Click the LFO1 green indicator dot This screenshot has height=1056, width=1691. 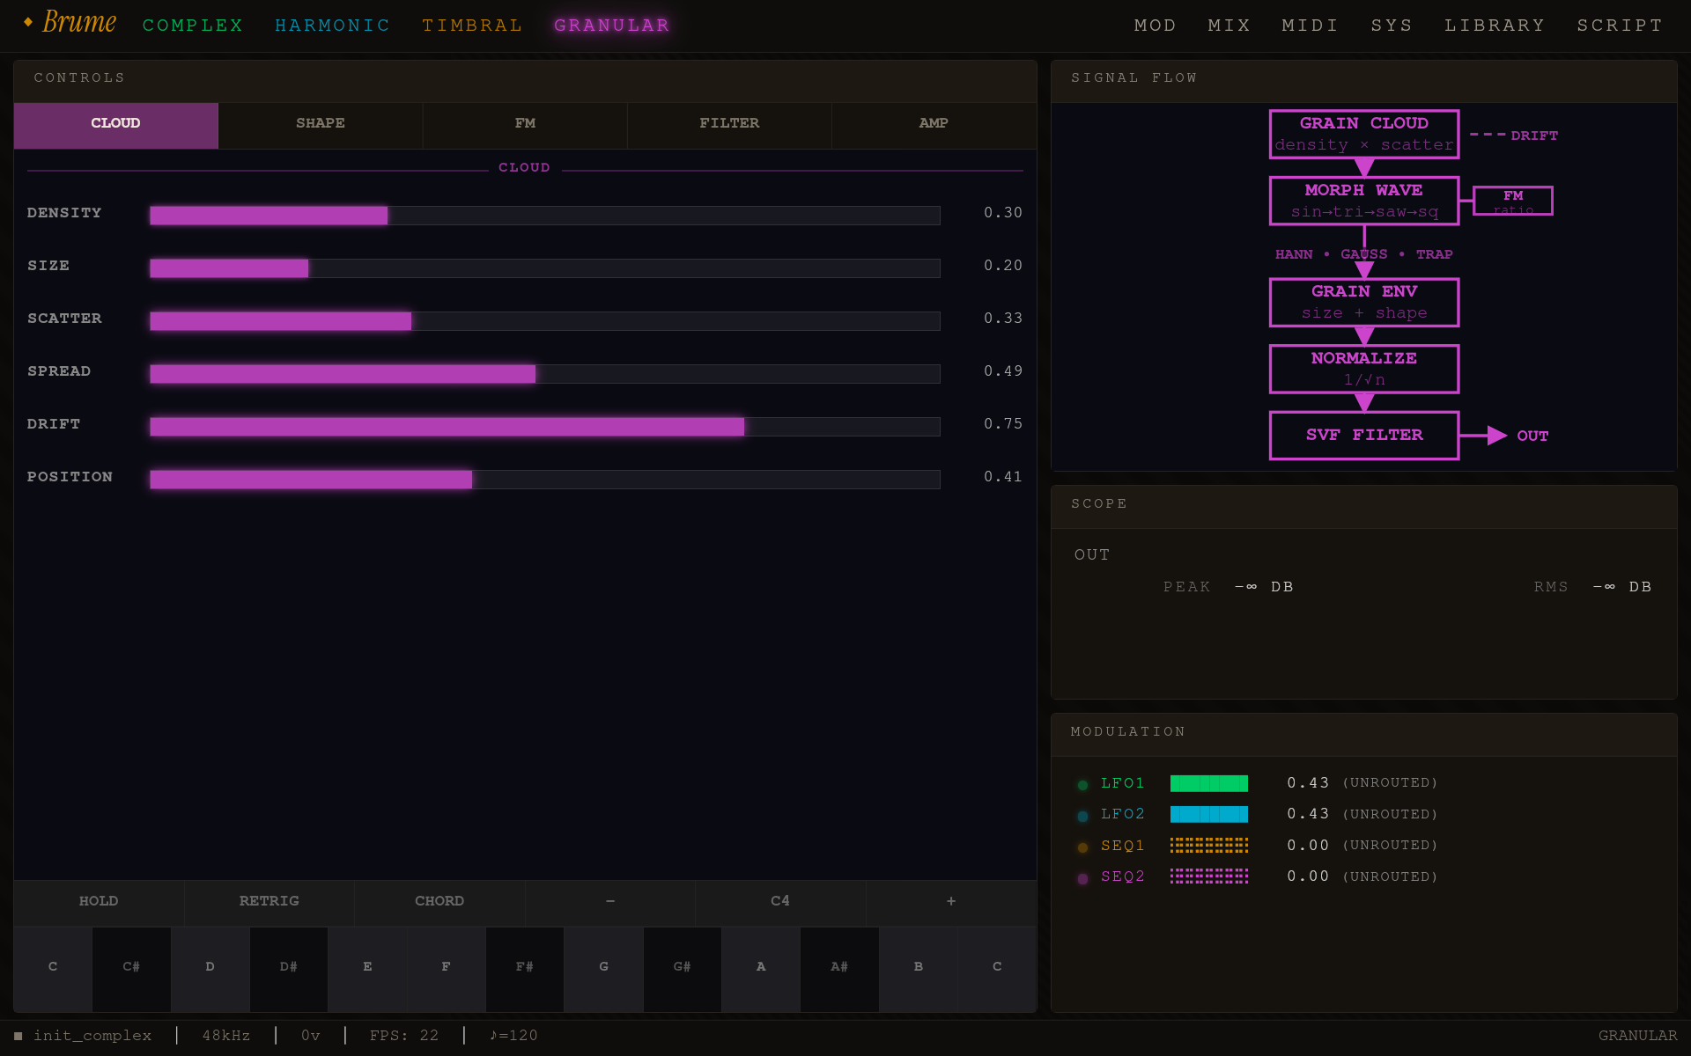[1082, 785]
